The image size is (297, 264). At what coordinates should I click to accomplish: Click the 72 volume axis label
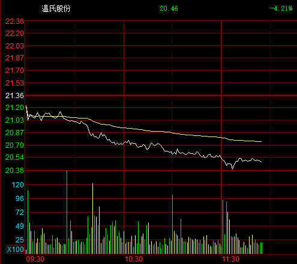20,213
